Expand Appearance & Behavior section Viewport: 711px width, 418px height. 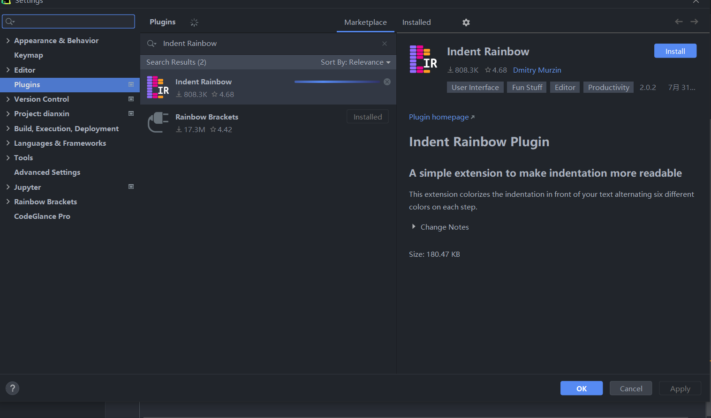[x=8, y=41]
